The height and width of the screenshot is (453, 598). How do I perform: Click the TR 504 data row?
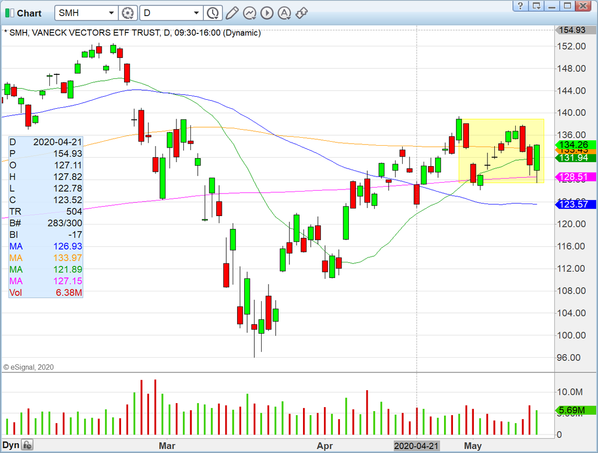pos(46,212)
